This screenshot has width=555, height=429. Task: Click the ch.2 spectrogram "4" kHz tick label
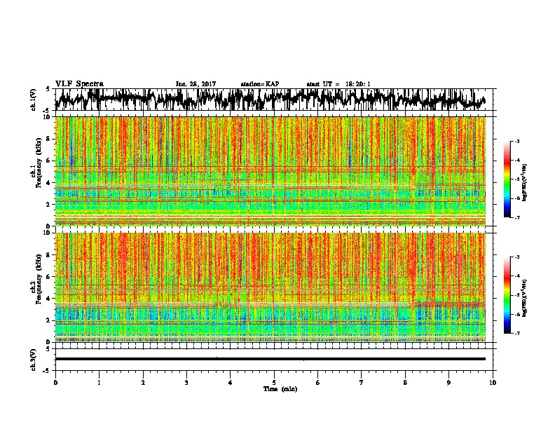click(48, 299)
